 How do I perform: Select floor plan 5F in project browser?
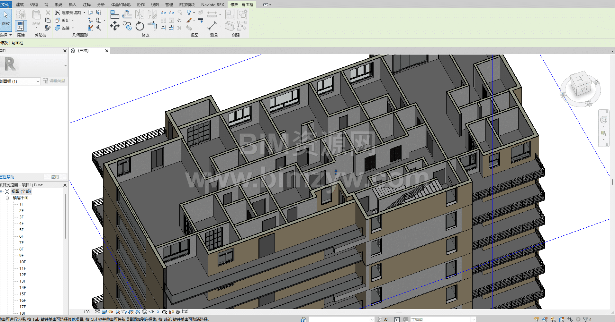point(21,230)
